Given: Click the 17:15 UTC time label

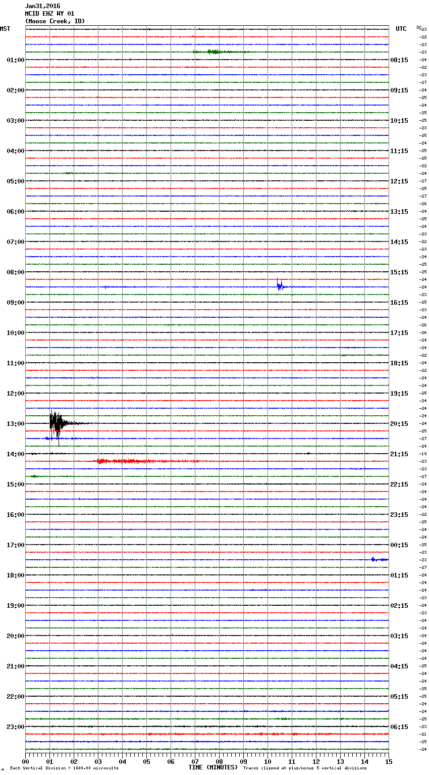Looking at the screenshot, I should click(399, 333).
